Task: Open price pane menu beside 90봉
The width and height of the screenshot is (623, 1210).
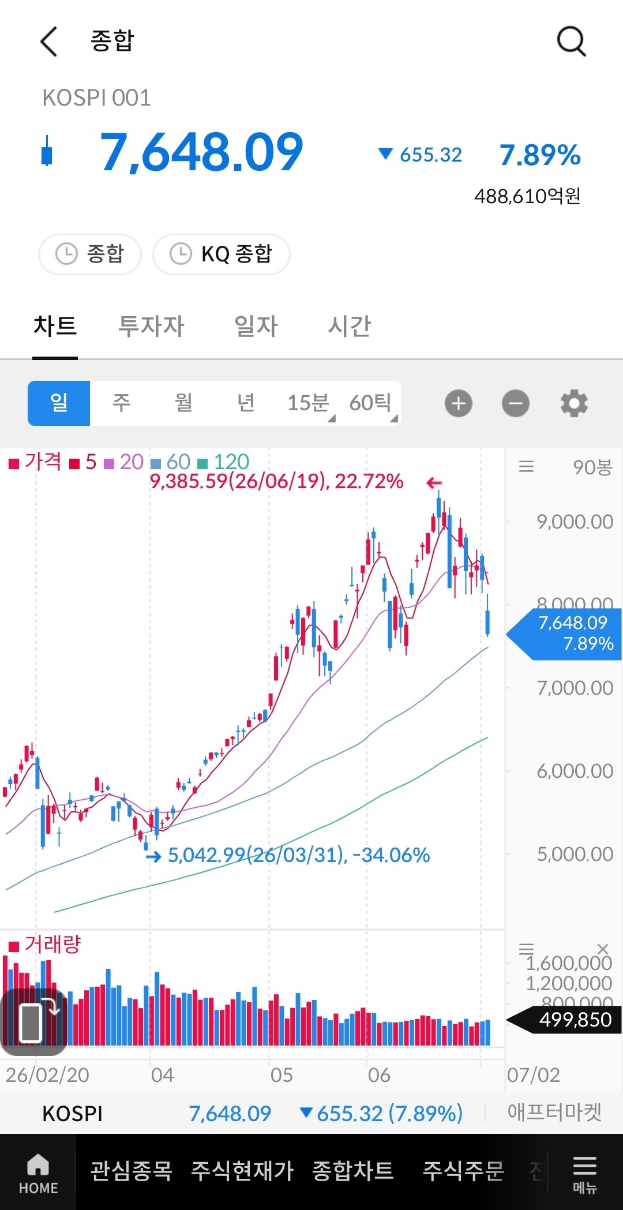Action: click(x=526, y=466)
